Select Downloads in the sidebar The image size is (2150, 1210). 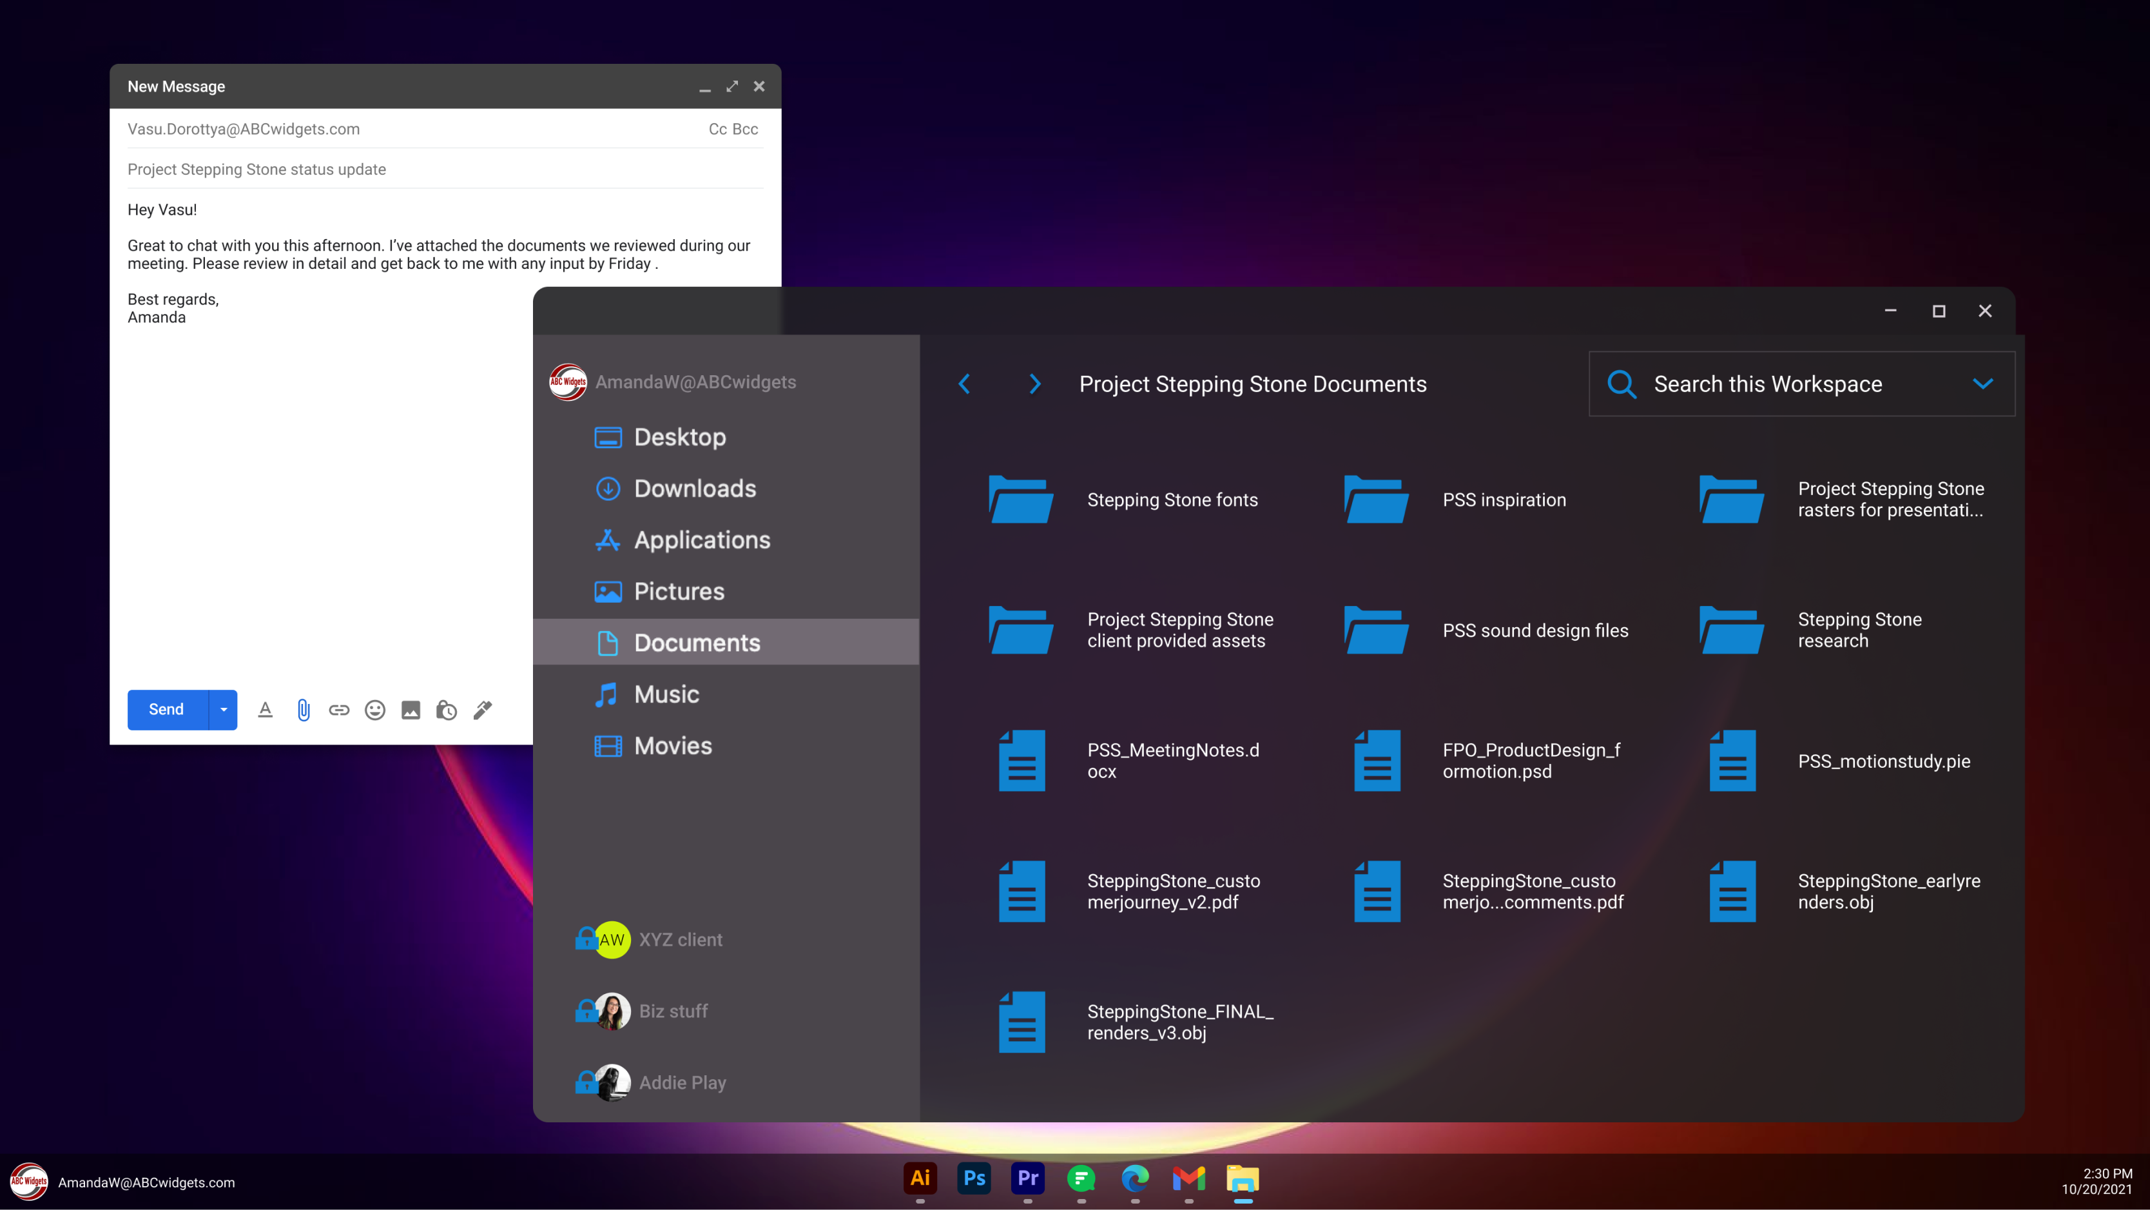tap(726, 489)
